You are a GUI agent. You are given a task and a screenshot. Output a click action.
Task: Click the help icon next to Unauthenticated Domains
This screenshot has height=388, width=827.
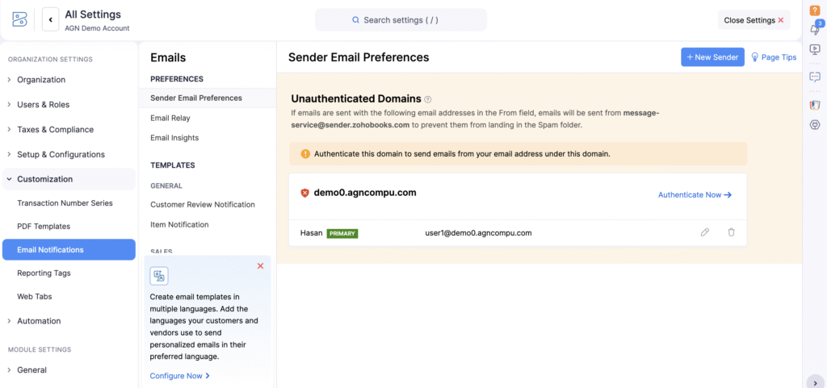pos(428,99)
